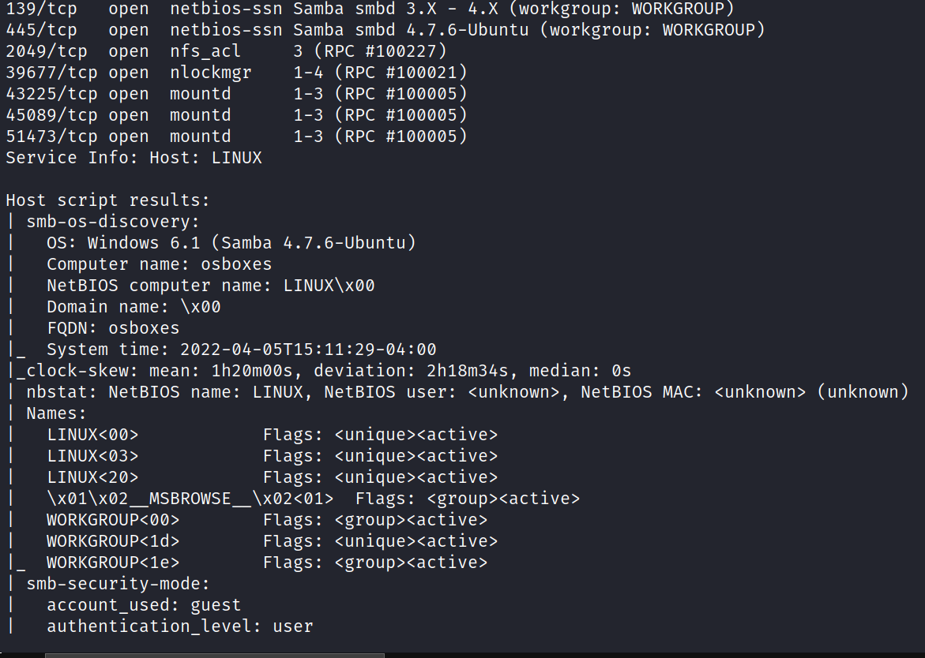This screenshot has width=925, height=658.
Task: Click the 139/tcp port entry
Action: point(41,9)
